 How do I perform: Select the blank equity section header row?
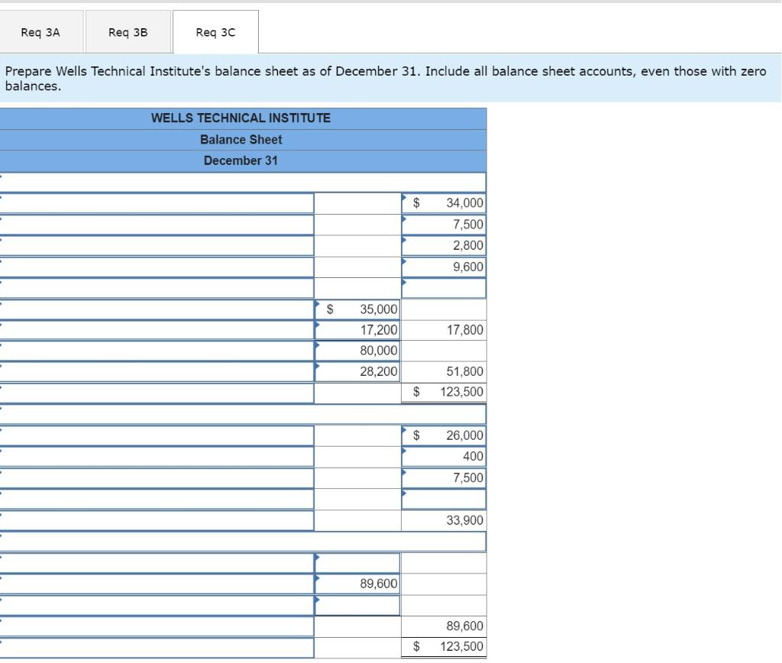point(243,542)
